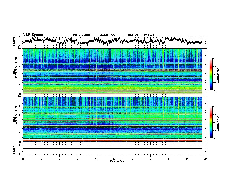Screen dimensions: 231x178
Task: Click the ch.1 color scale bar
Action: point(211,74)
